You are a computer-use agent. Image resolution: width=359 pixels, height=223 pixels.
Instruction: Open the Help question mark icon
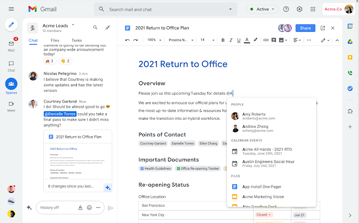point(286,9)
